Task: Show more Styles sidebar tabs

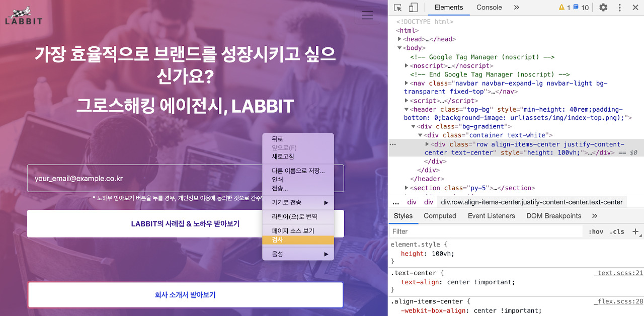Action: (595, 216)
